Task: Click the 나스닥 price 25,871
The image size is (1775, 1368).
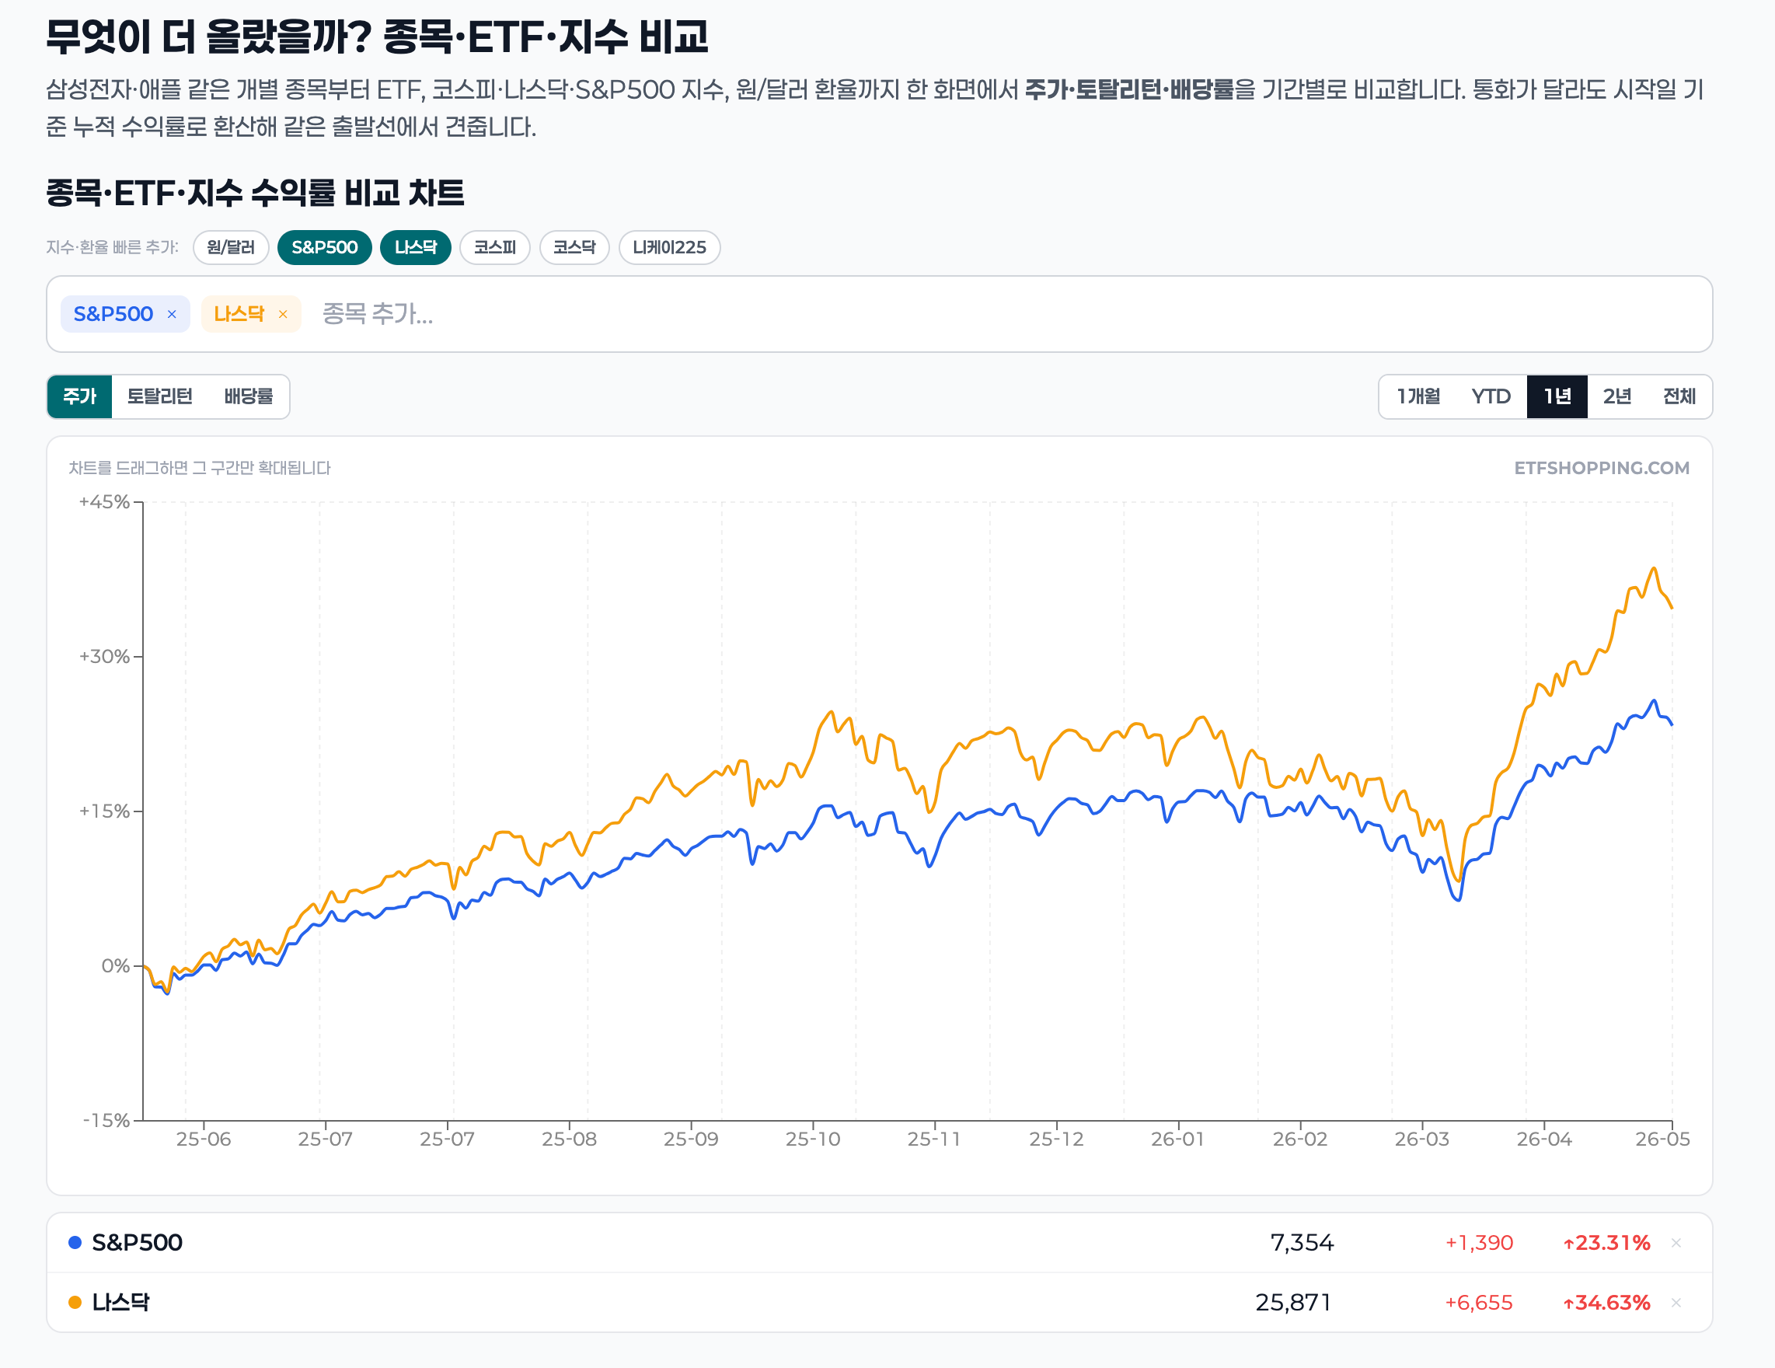Action: click(1293, 1303)
